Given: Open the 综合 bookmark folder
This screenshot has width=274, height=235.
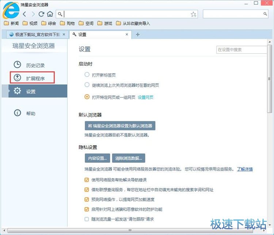Looking at the screenshot, I should 49,23.
